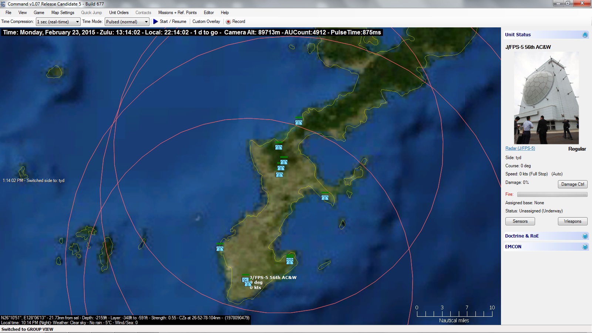The width and height of the screenshot is (592, 333).
Task: Click the 'Assigned base: None' text
Action: (x=525, y=203)
